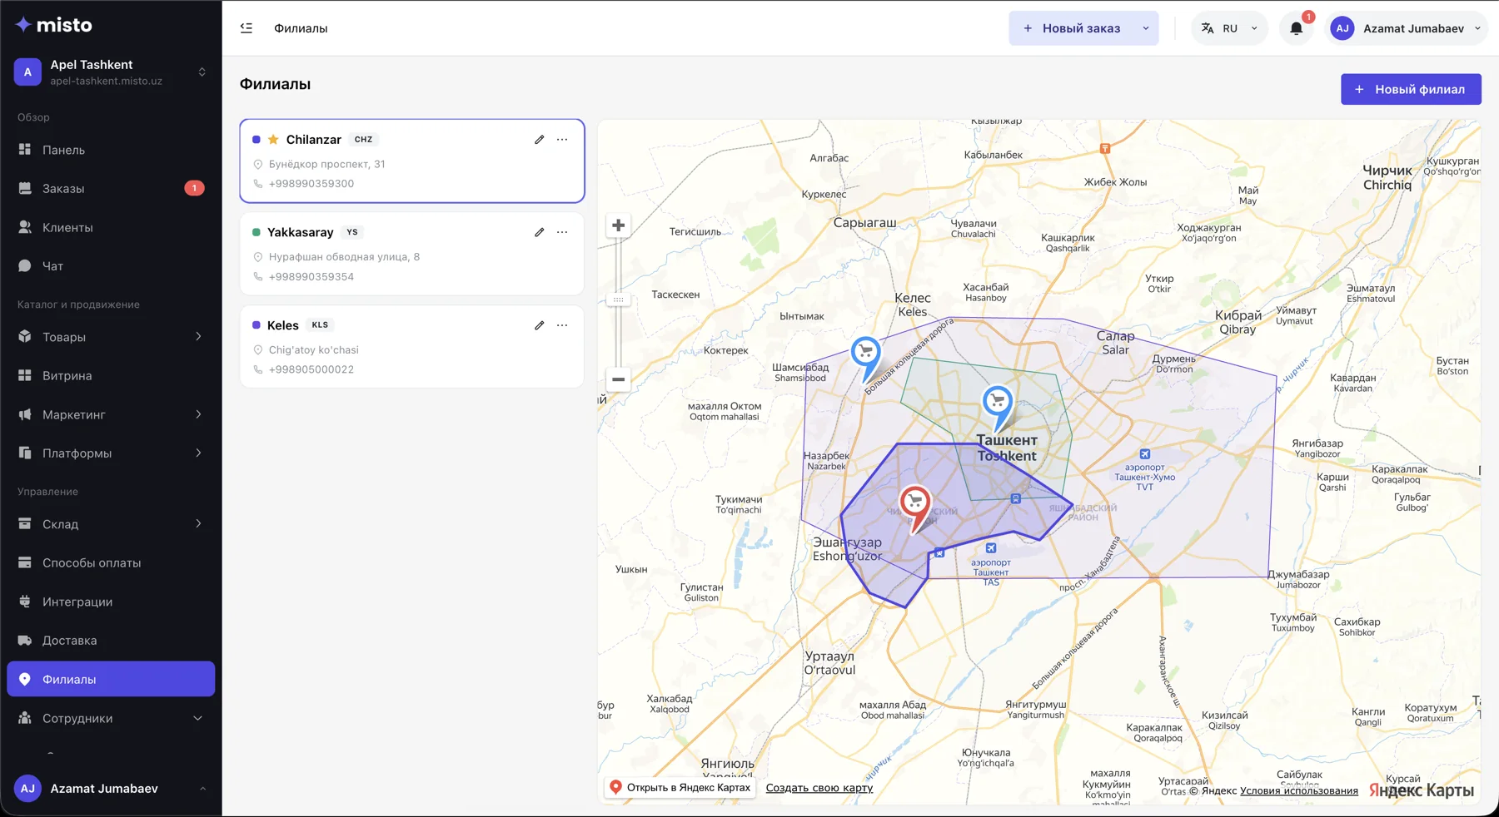Open Витрина in the sidebar
Viewport: 1499px width, 817px height.
coord(111,376)
